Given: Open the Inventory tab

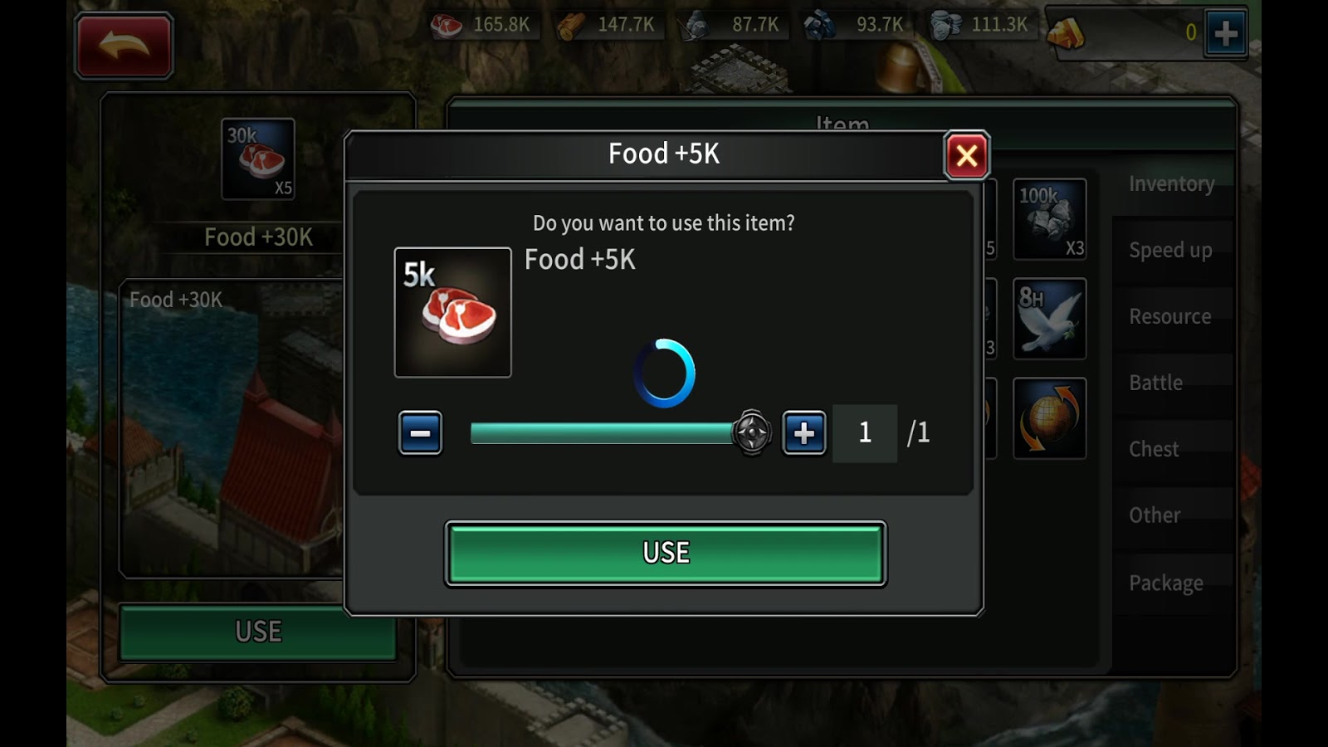Looking at the screenshot, I should 1172,183.
